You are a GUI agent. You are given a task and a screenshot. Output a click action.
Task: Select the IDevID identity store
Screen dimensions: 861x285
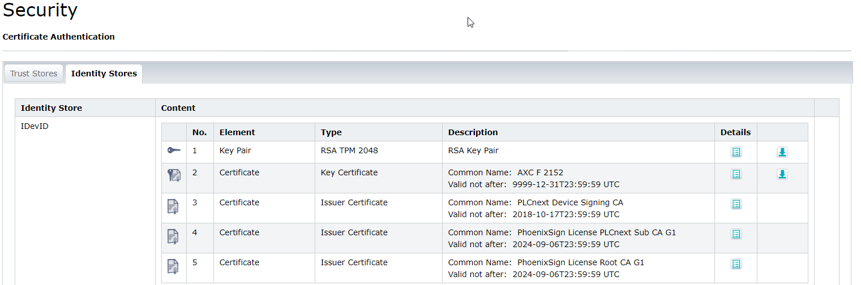coord(35,126)
